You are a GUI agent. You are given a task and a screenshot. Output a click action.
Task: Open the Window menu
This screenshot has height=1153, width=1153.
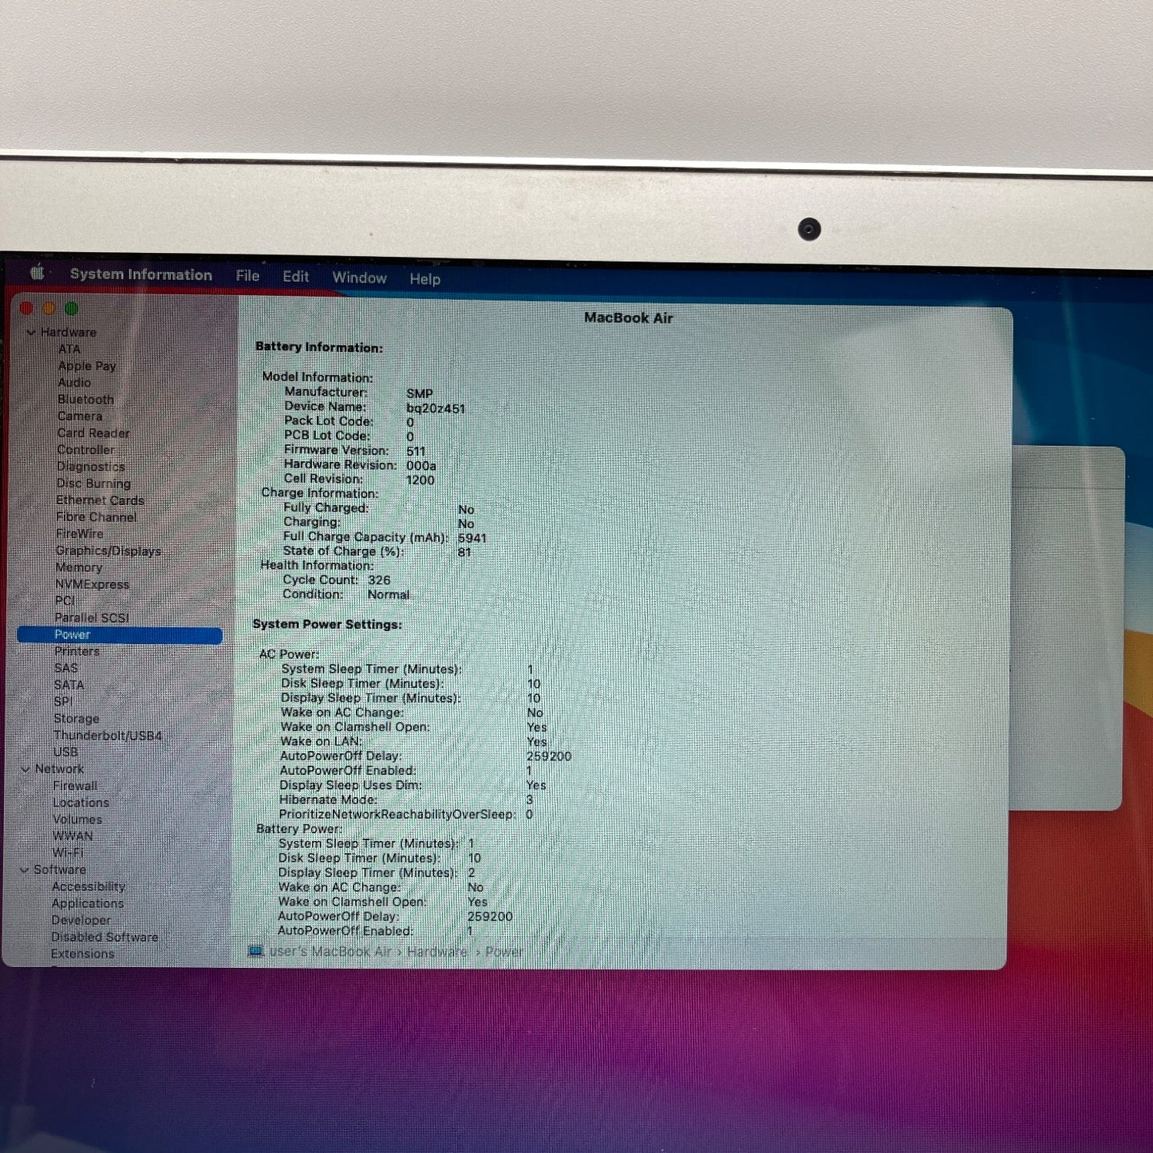(359, 278)
